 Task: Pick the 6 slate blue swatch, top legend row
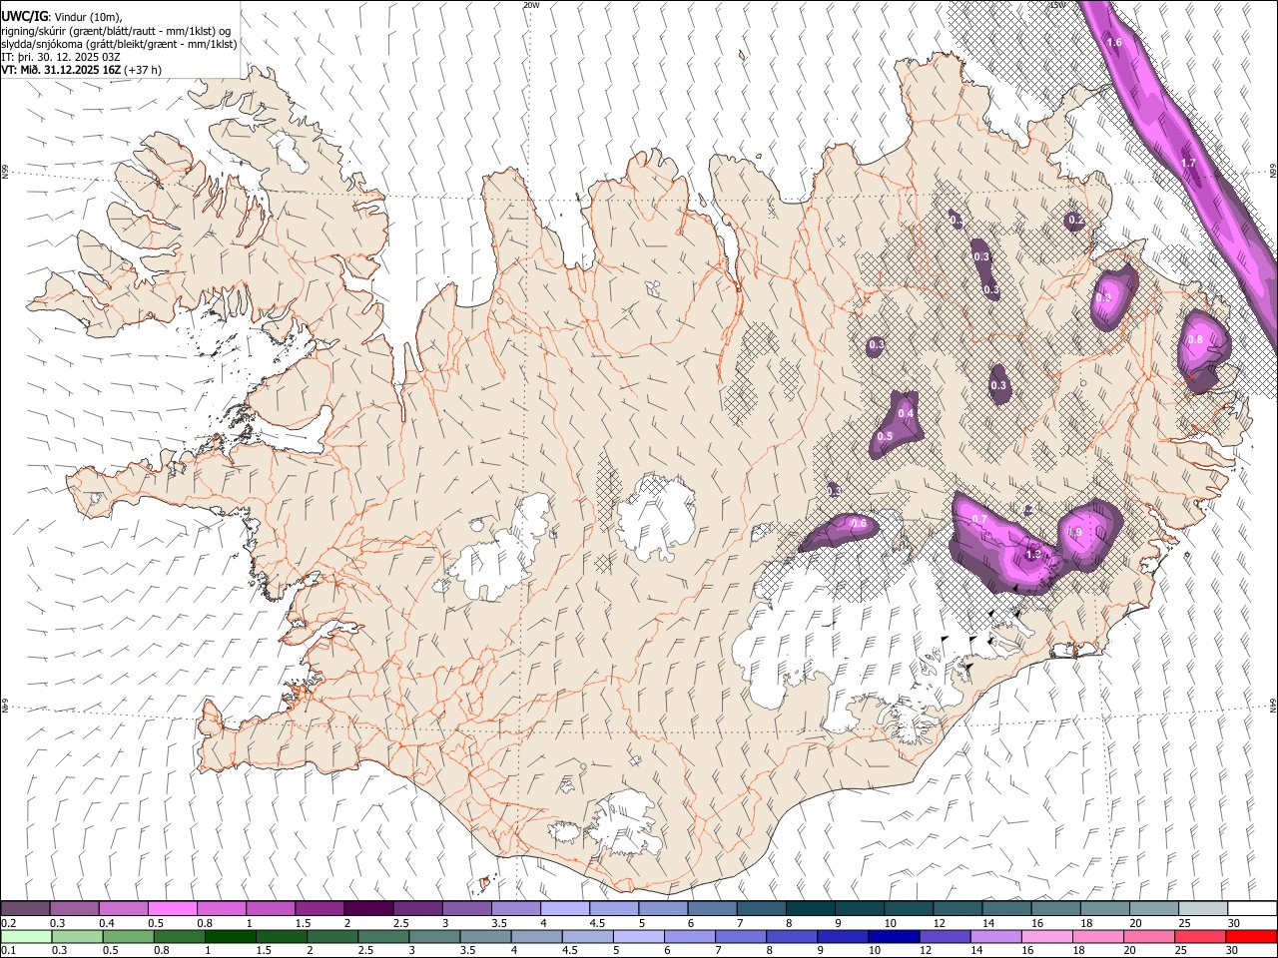pyautogui.click(x=711, y=909)
